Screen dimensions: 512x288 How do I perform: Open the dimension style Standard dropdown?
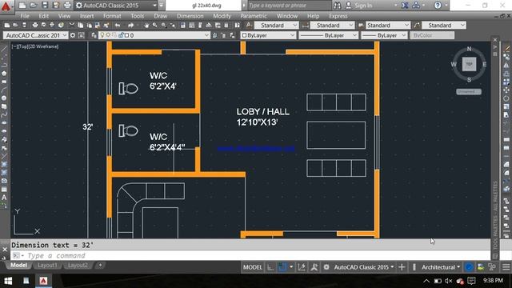[x=332, y=25]
